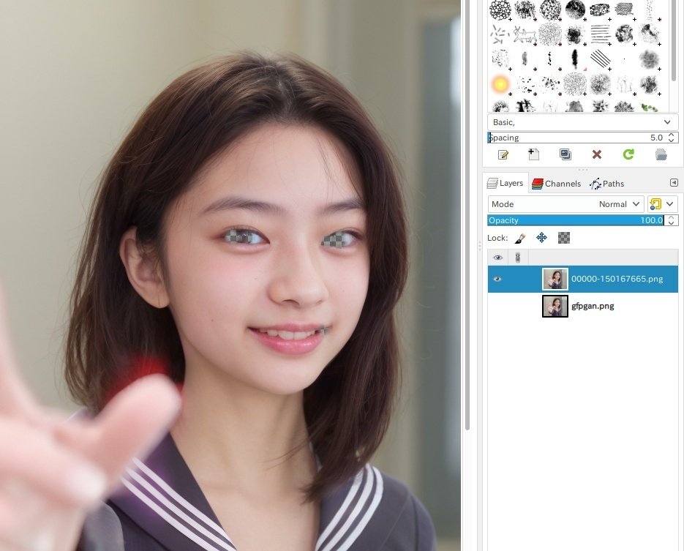Screen dimensions: 684x551
Task: Toggle lock pixels (brush icon)
Action: pos(519,239)
